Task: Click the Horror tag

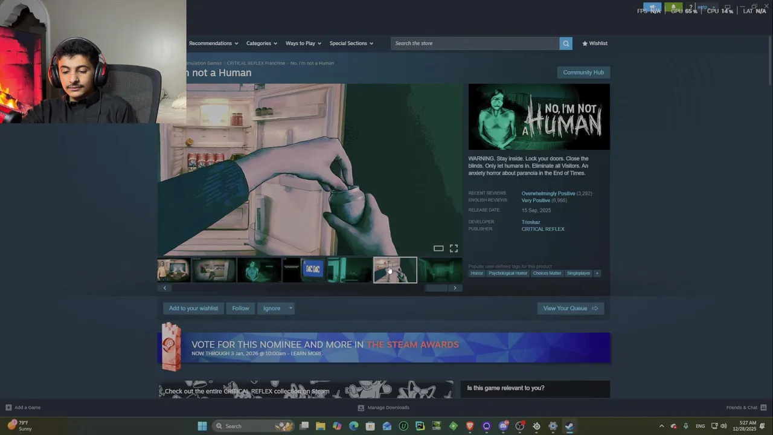Action: click(x=477, y=273)
